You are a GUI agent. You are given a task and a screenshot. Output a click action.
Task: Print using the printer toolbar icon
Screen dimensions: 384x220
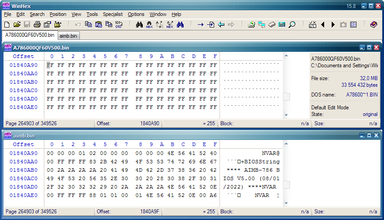tap(37, 24)
